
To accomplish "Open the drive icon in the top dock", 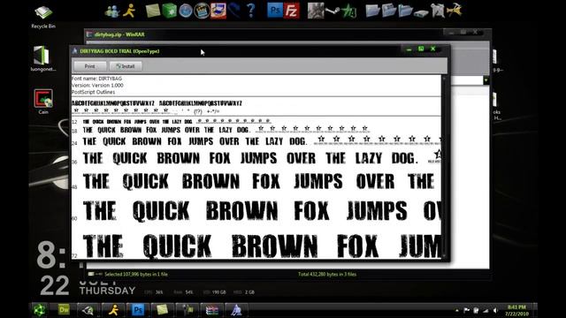I will 421,13.
